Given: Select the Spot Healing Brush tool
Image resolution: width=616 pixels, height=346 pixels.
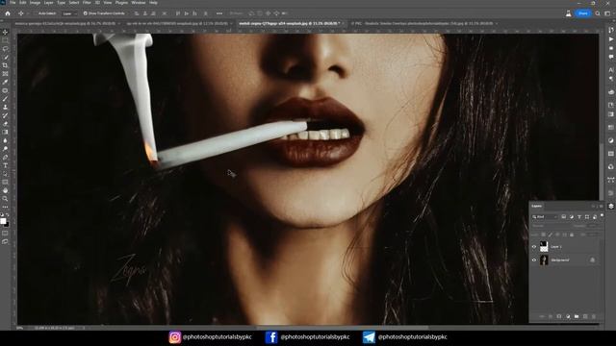Looking at the screenshot, I should click(5, 90).
